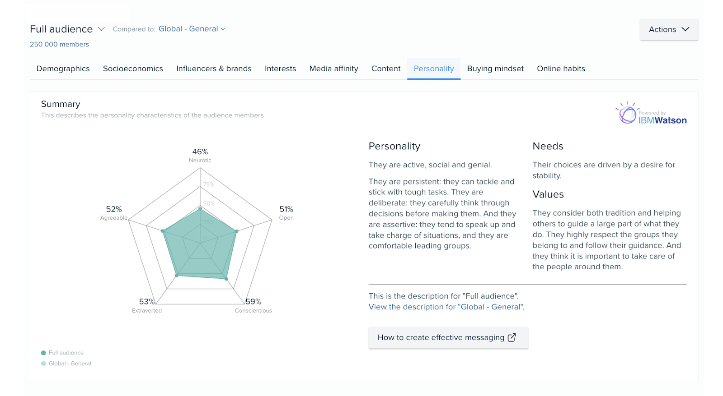Click the Global - General legend dot

tap(43, 363)
